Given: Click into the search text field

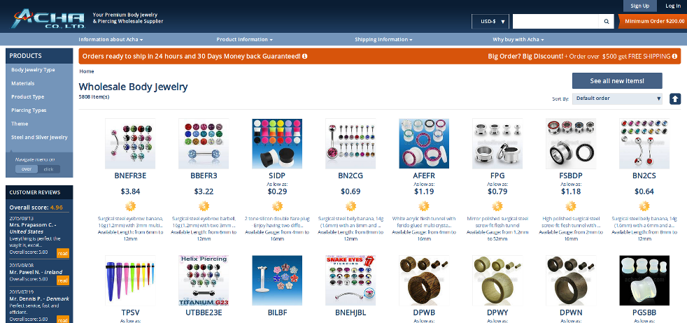Looking at the screenshot, I should [555, 21].
